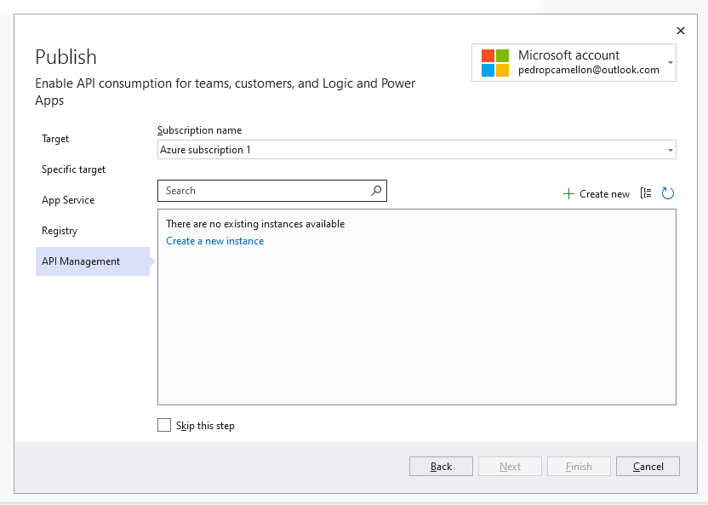
Task: Open the Azure subscription 1 selector arrow
Action: point(670,149)
